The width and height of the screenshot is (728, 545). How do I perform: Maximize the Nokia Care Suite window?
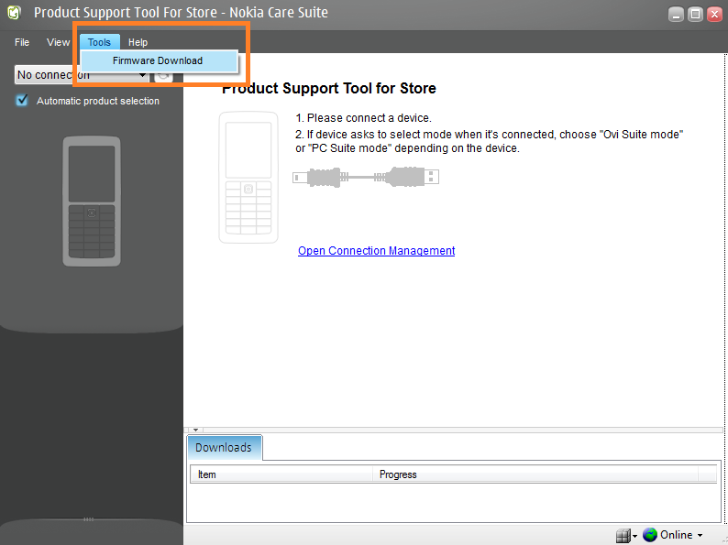[x=695, y=15]
